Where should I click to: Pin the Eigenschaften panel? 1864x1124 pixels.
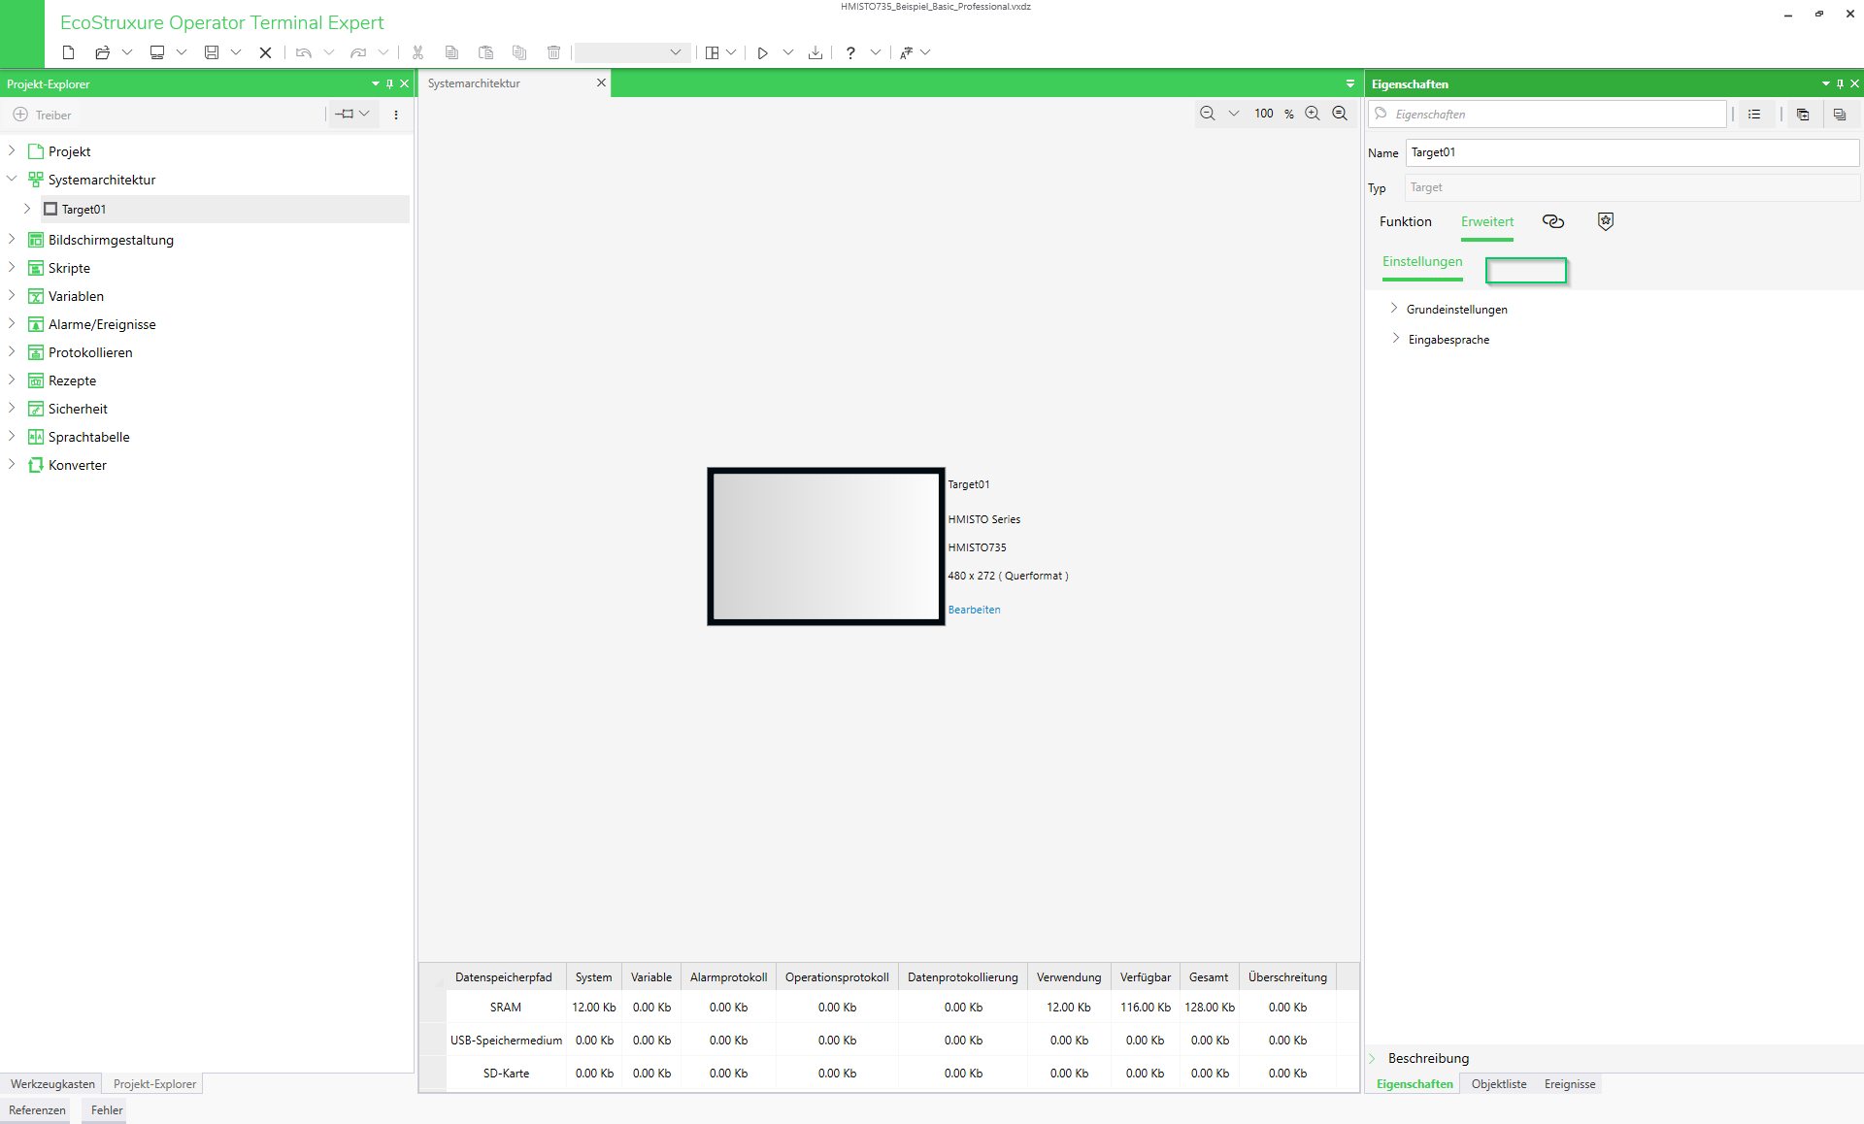point(1840,84)
